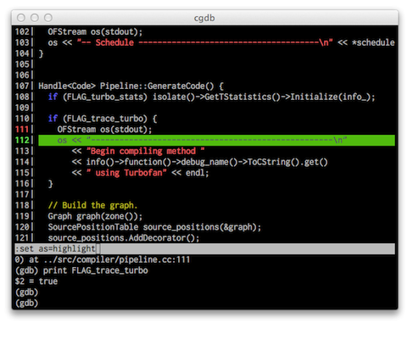The width and height of the screenshot is (407, 339).
Task: Click 'Handle<Code> Pipeline::GenerateCode()' declaration
Action: pos(126,86)
